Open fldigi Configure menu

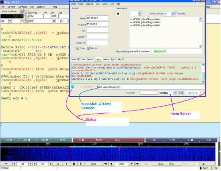pyautogui.click(x=23, y=7)
